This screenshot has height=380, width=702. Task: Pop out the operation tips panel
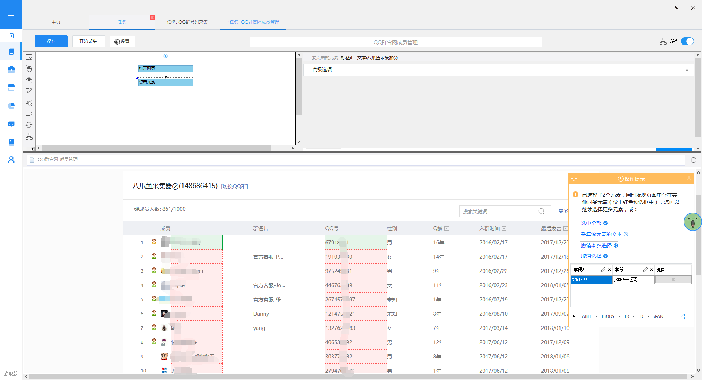click(x=682, y=316)
